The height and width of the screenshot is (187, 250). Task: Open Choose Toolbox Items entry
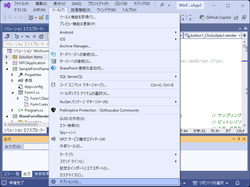(x=114, y=93)
